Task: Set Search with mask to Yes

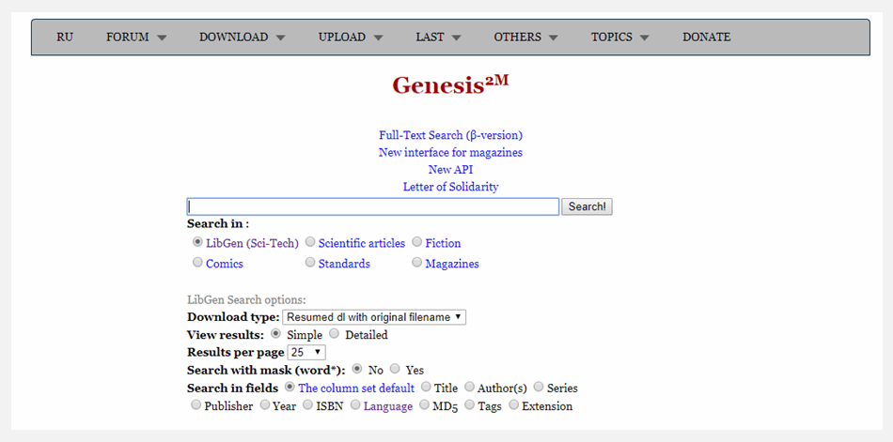Action: 395,369
